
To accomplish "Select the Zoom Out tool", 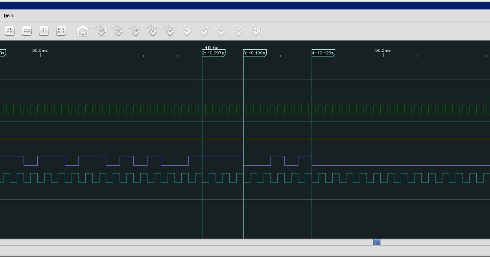I will point(27,30).
